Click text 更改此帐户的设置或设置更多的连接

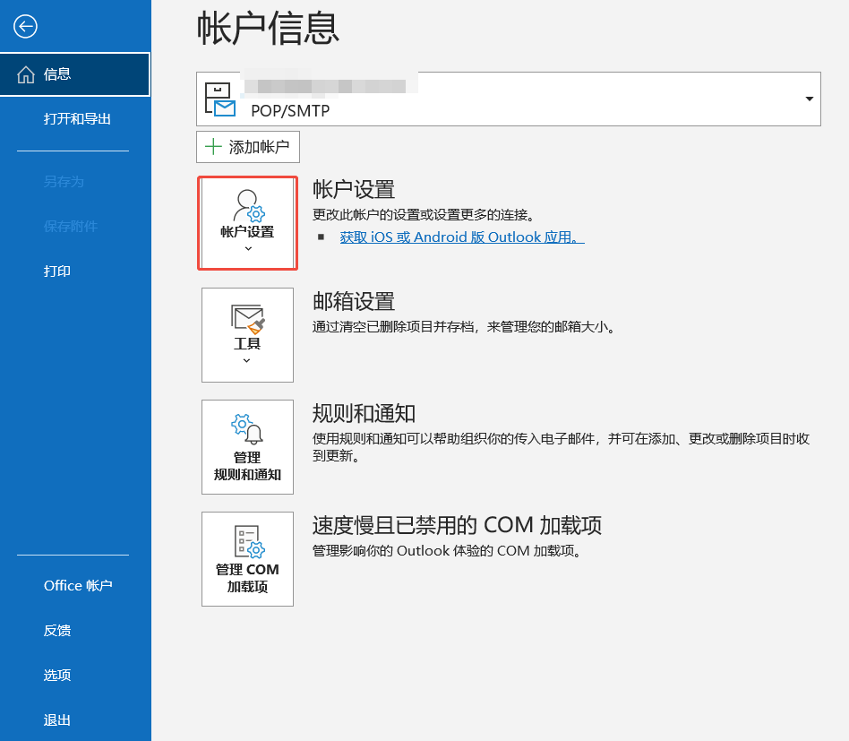pyautogui.click(x=424, y=215)
